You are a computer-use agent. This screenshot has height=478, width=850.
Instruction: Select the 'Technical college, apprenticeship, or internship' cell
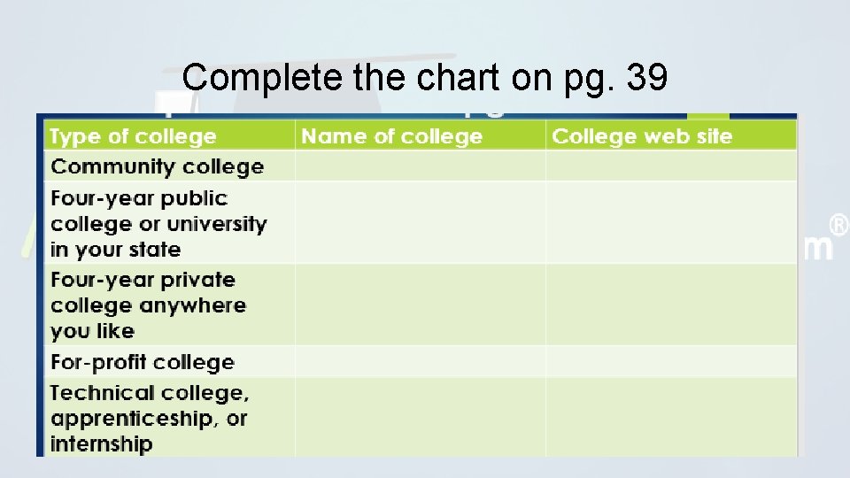click(x=169, y=417)
